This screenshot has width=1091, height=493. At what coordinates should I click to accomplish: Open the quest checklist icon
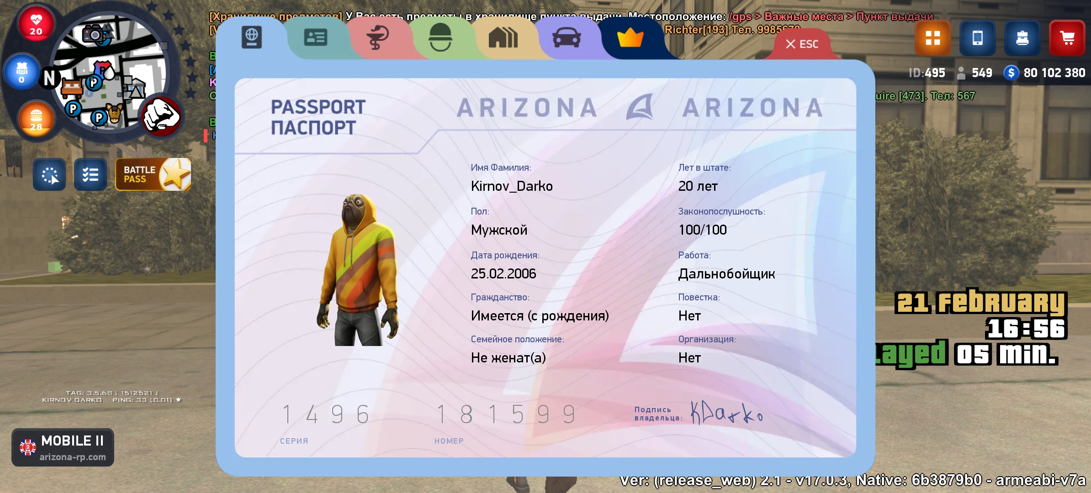point(90,174)
